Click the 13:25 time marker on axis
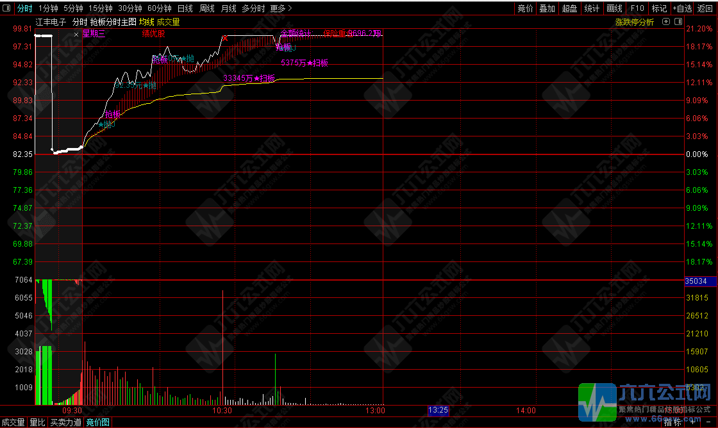 (x=438, y=410)
